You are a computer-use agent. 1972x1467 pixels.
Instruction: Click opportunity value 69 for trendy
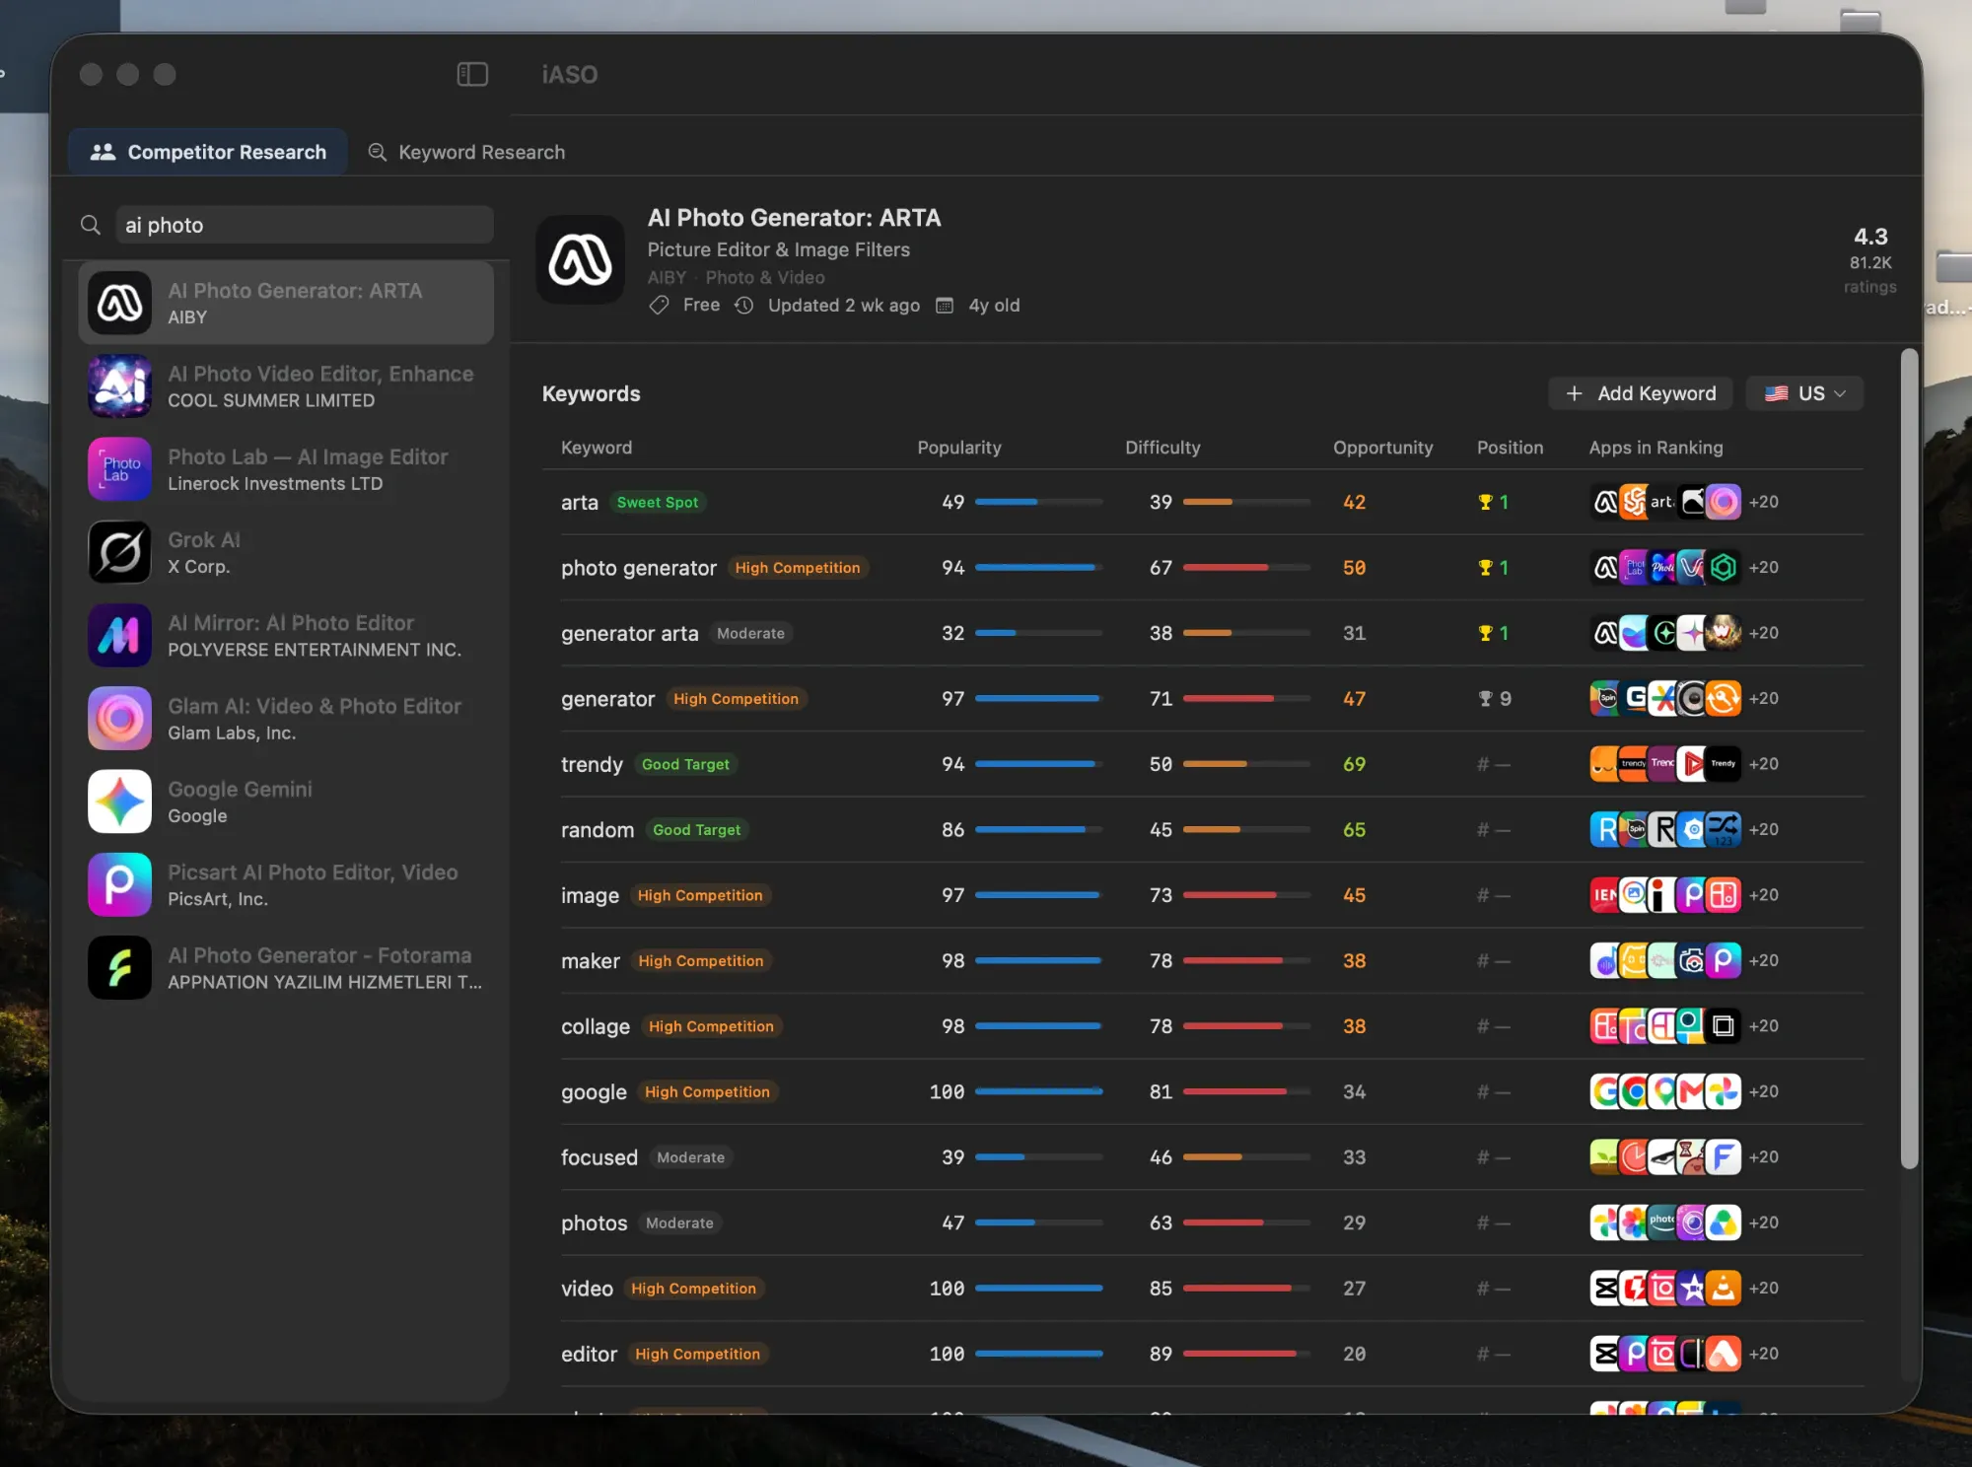(x=1354, y=764)
